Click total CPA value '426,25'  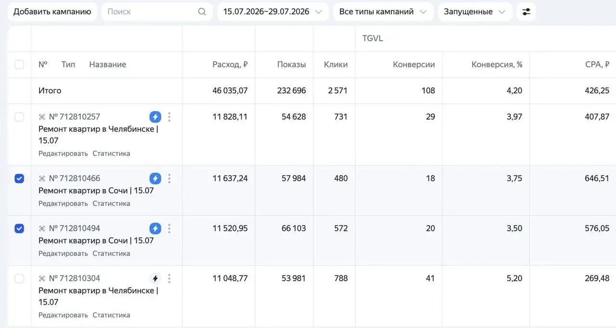click(597, 90)
